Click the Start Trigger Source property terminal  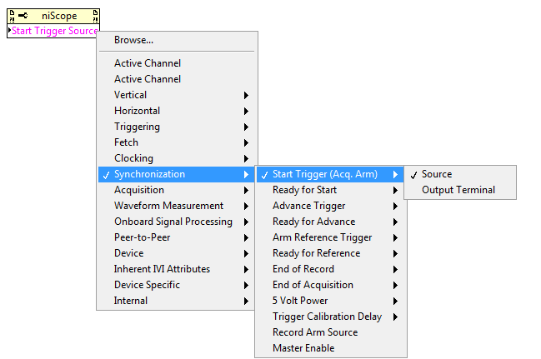(54, 31)
